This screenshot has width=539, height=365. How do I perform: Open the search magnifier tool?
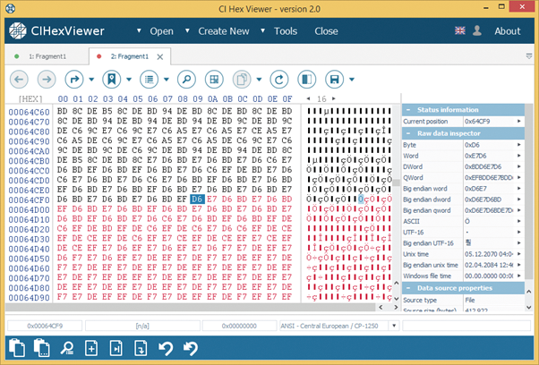(186, 80)
